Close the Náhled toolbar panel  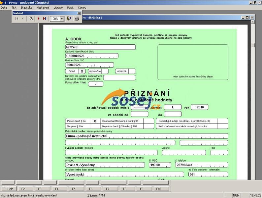click(x=79, y=13)
